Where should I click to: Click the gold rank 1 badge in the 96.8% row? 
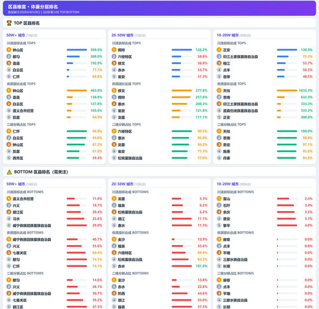9,131
